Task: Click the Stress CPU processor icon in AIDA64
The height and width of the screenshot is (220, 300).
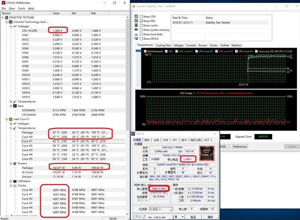Action: (x=136, y=16)
